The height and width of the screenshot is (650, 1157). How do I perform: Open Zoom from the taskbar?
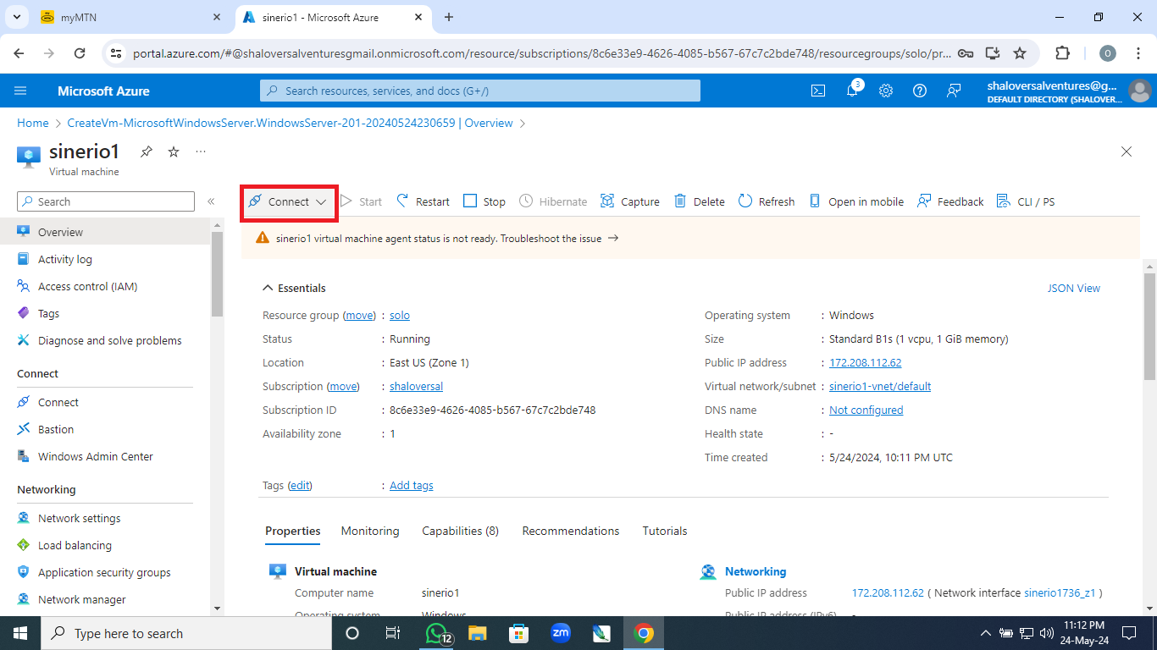click(x=560, y=633)
